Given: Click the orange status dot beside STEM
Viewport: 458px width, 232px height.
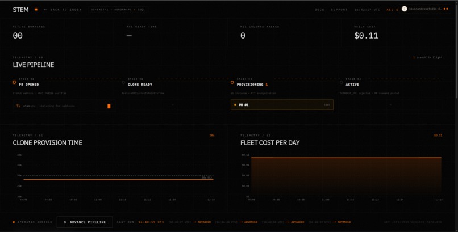Looking at the screenshot, I should click(36, 10).
